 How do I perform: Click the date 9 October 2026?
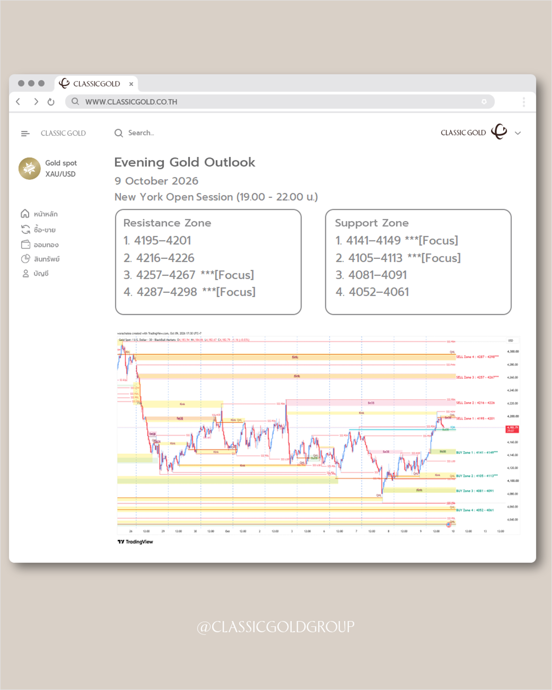157,181
